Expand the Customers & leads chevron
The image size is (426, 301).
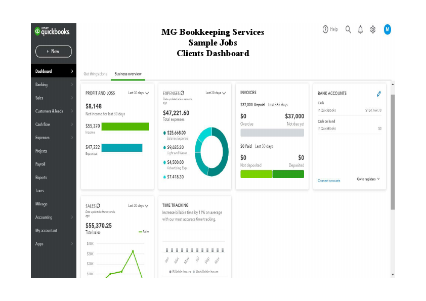point(72,111)
